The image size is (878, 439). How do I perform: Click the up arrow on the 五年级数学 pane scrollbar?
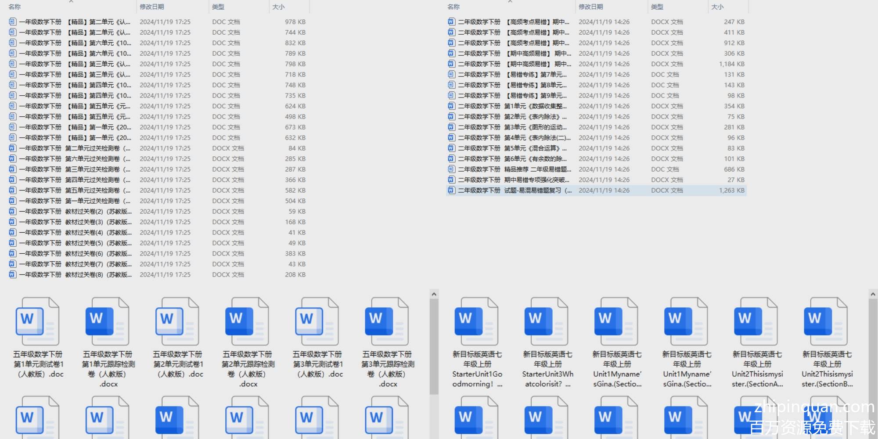point(434,294)
